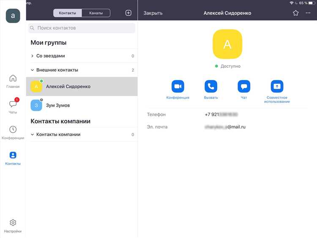Image resolution: width=317 pixels, height=238 pixels.
Task: Tap the Вызвать phone call icon
Action: (211, 86)
